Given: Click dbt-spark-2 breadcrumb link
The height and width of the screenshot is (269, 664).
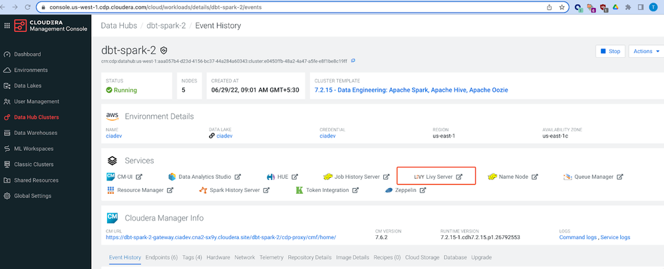Looking at the screenshot, I should click(x=166, y=25).
